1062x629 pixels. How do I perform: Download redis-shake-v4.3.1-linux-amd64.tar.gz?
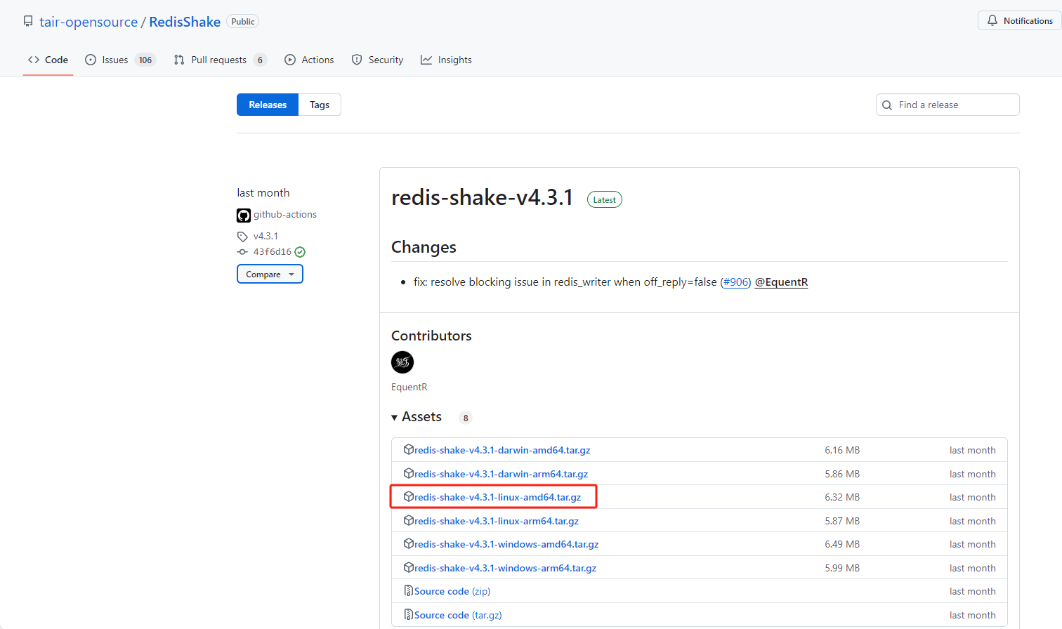click(498, 497)
